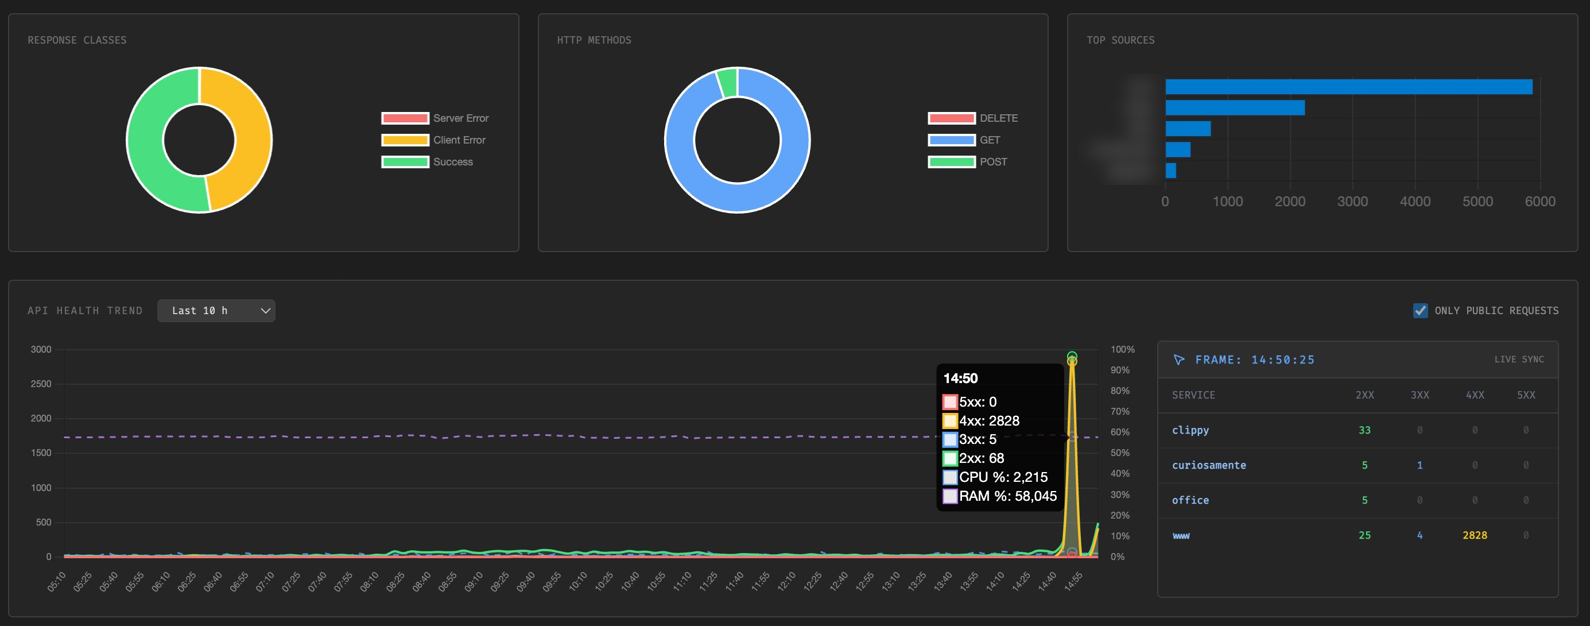The width and height of the screenshot is (1590, 626).
Task: Click the 4xx spike peak marker at 14:50
Action: point(1072,361)
